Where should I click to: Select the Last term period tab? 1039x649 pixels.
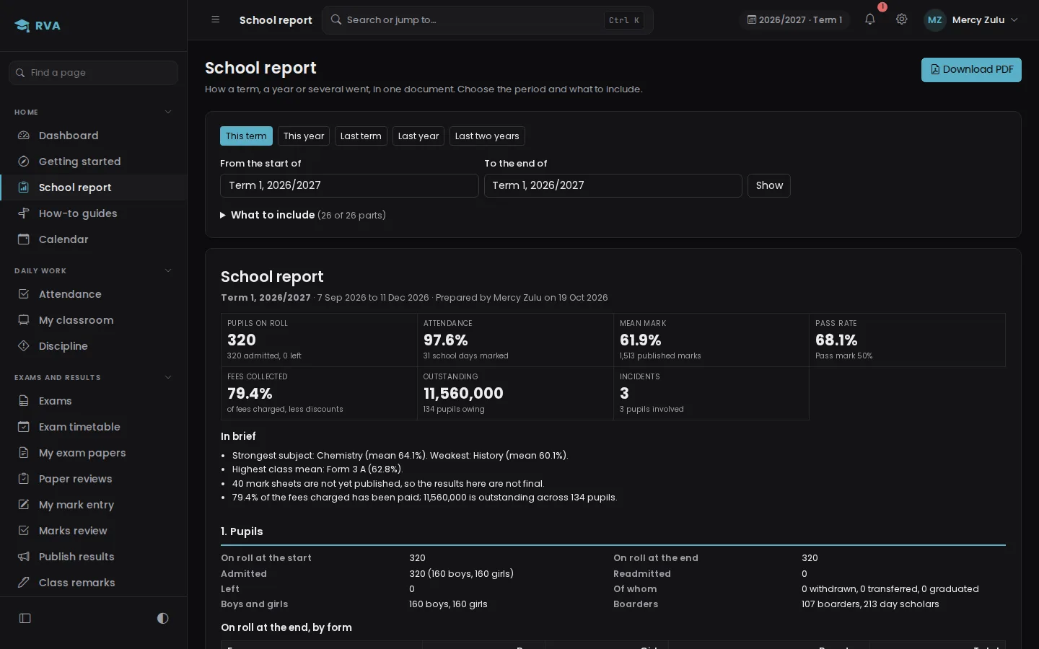point(361,136)
